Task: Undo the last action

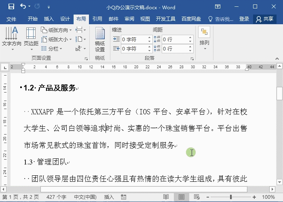Action: pos(23,7)
